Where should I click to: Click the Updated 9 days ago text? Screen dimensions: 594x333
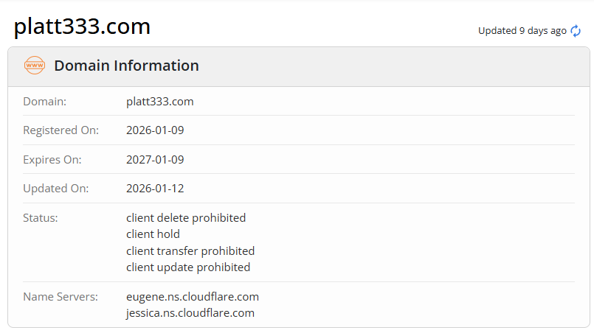tap(522, 31)
